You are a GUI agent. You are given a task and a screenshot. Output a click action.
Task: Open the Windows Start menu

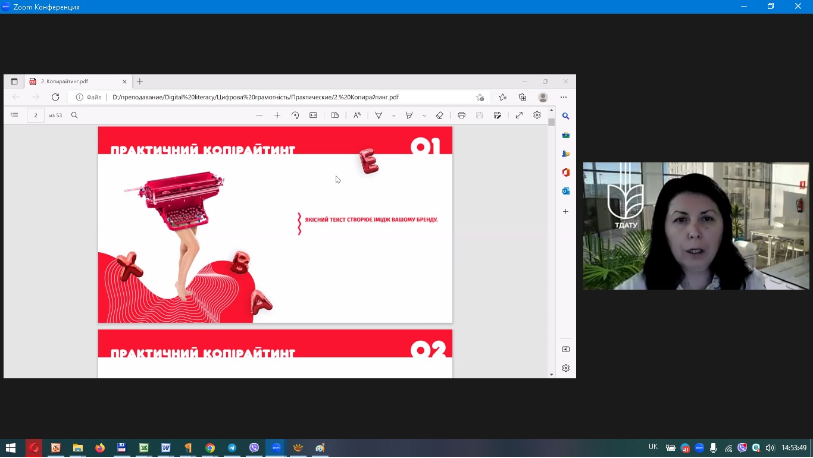[x=10, y=448]
